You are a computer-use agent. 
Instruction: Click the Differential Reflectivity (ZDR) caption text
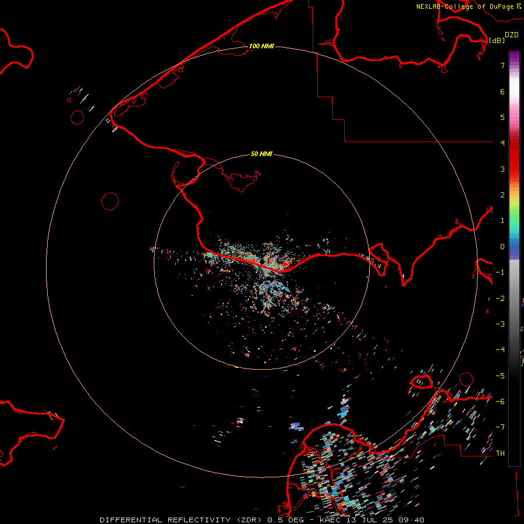click(x=182, y=520)
